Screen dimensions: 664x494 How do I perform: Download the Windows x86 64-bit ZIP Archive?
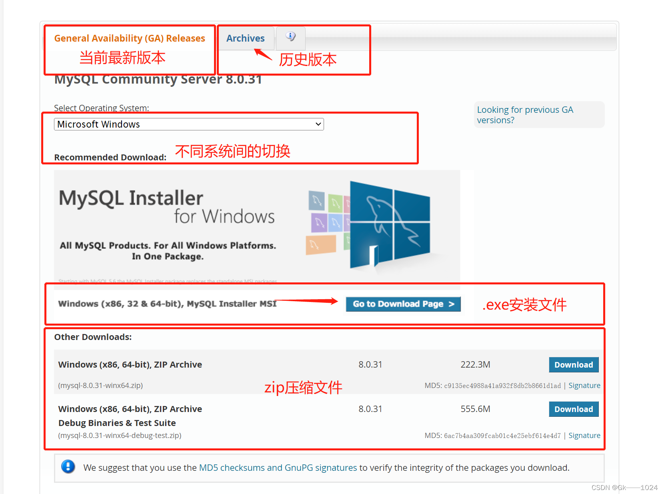(x=574, y=364)
